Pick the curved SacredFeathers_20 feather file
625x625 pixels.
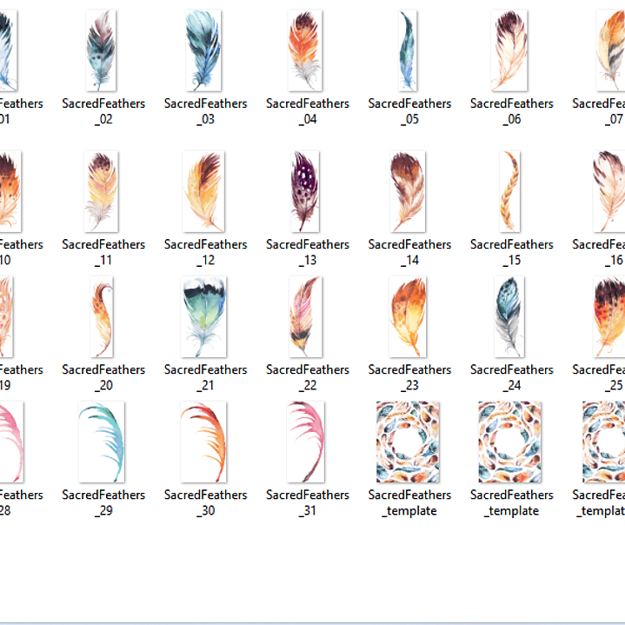(x=102, y=317)
